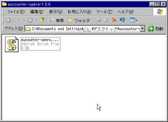Open the ヘルプ(H) menu

point(125,12)
